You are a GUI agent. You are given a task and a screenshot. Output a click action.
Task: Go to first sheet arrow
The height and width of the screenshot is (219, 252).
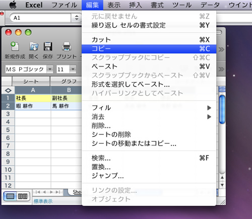[x=38, y=192]
